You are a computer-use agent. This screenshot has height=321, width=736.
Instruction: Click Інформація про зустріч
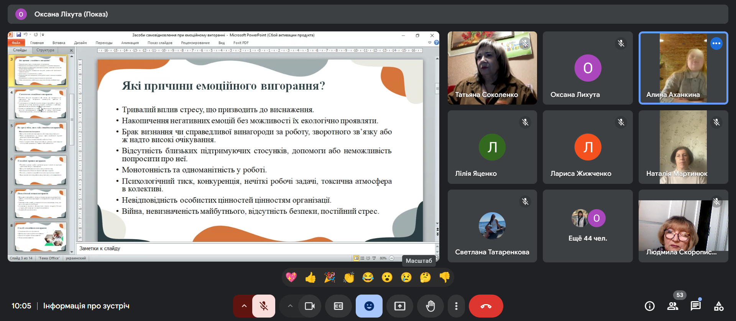pyautogui.click(x=86, y=306)
